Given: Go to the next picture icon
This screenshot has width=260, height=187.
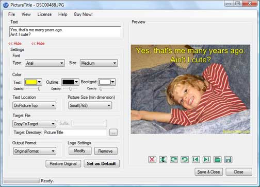Looking at the screenshot, I should point(206,159).
